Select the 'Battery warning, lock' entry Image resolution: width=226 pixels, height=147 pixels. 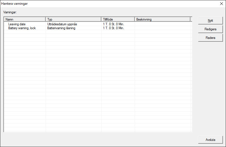22,28
